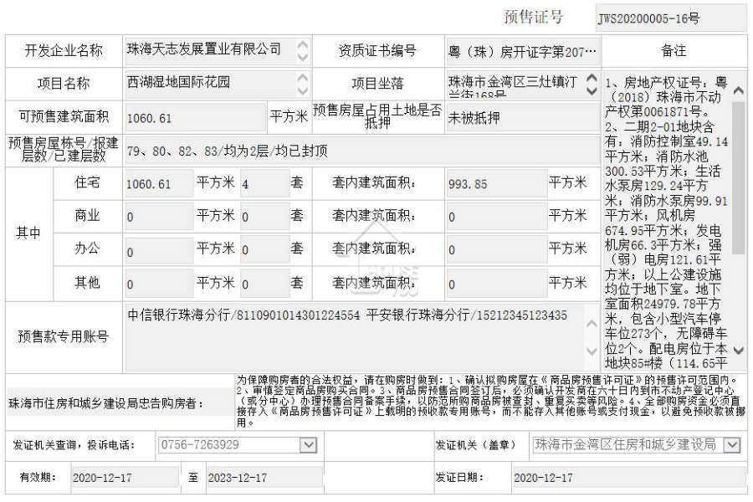Viewport: 753px width, 502px height.
Task: Click the 预售款专用账号 label
Action: pyautogui.click(x=64, y=336)
